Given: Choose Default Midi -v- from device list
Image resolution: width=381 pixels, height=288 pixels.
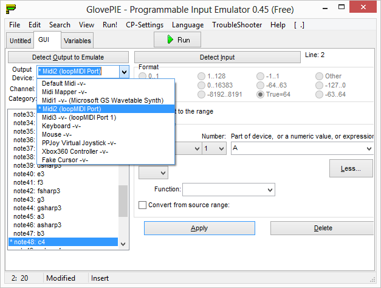Looking at the screenshot, I should coord(106,83).
